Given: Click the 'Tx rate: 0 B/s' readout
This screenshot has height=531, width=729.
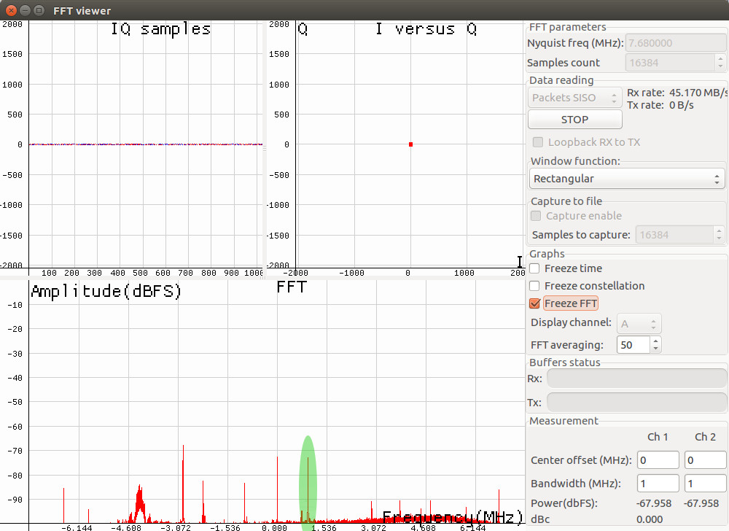Looking at the screenshot, I should point(660,105).
